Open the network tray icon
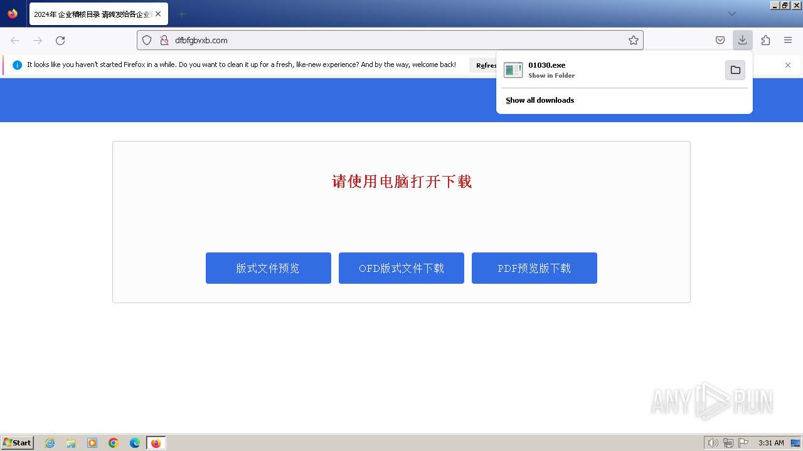The image size is (803, 451). tap(728, 443)
